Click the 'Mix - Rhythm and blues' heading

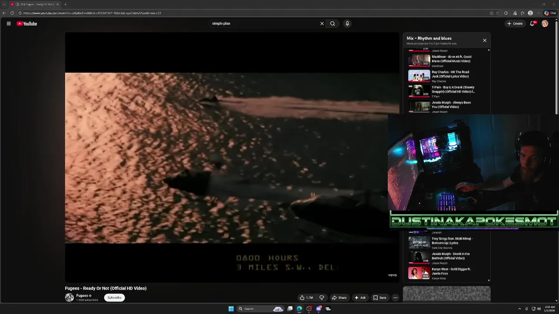429,38
